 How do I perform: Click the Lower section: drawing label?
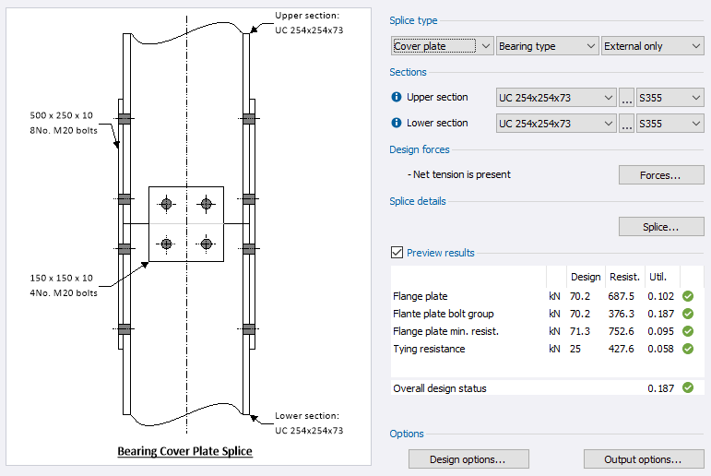(x=307, y=416)
